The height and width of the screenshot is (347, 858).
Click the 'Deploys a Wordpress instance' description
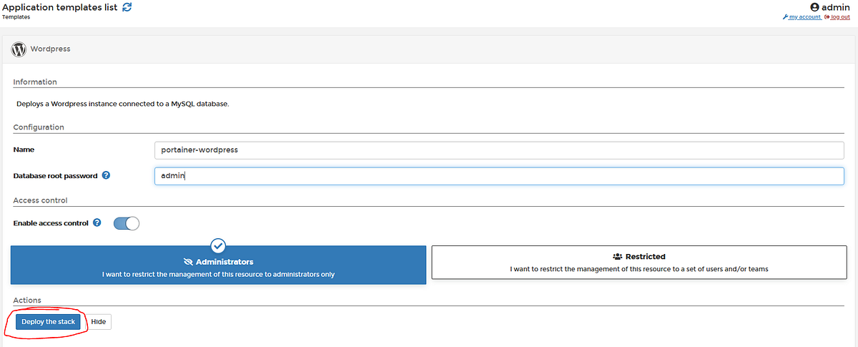[122, 104]
